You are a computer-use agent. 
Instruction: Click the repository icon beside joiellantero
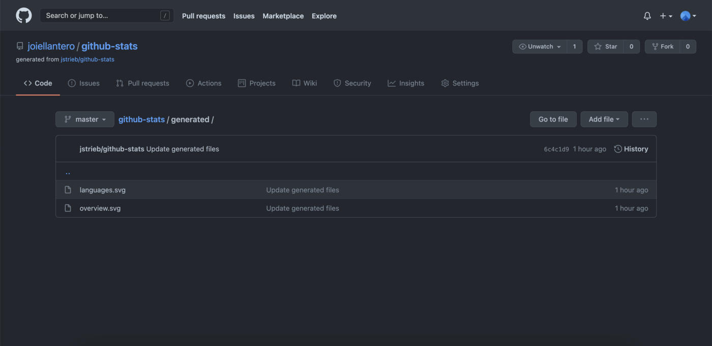pyautogui.click(x=20, y=46)
